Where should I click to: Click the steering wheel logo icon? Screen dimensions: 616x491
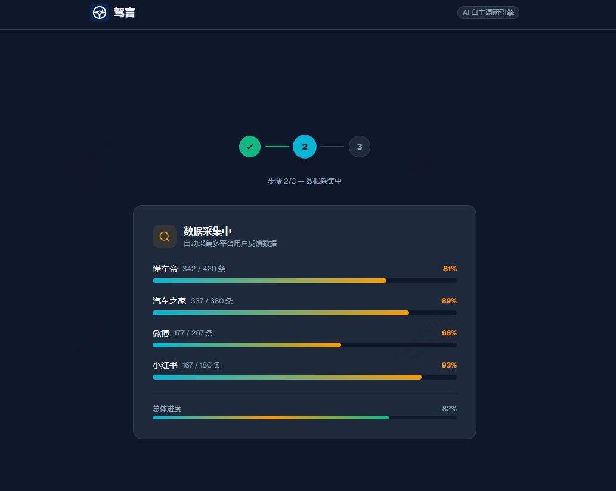pos(100,13)
